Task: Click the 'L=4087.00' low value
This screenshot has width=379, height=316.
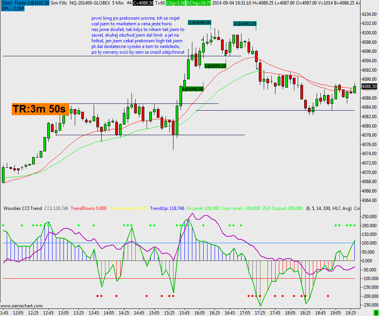Action: (284, 3)
